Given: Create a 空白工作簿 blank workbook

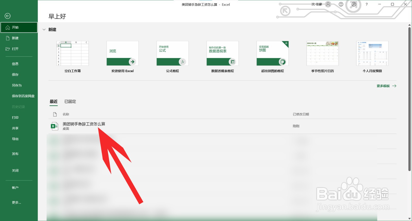Looking at the screenshot, I should 73,57.
